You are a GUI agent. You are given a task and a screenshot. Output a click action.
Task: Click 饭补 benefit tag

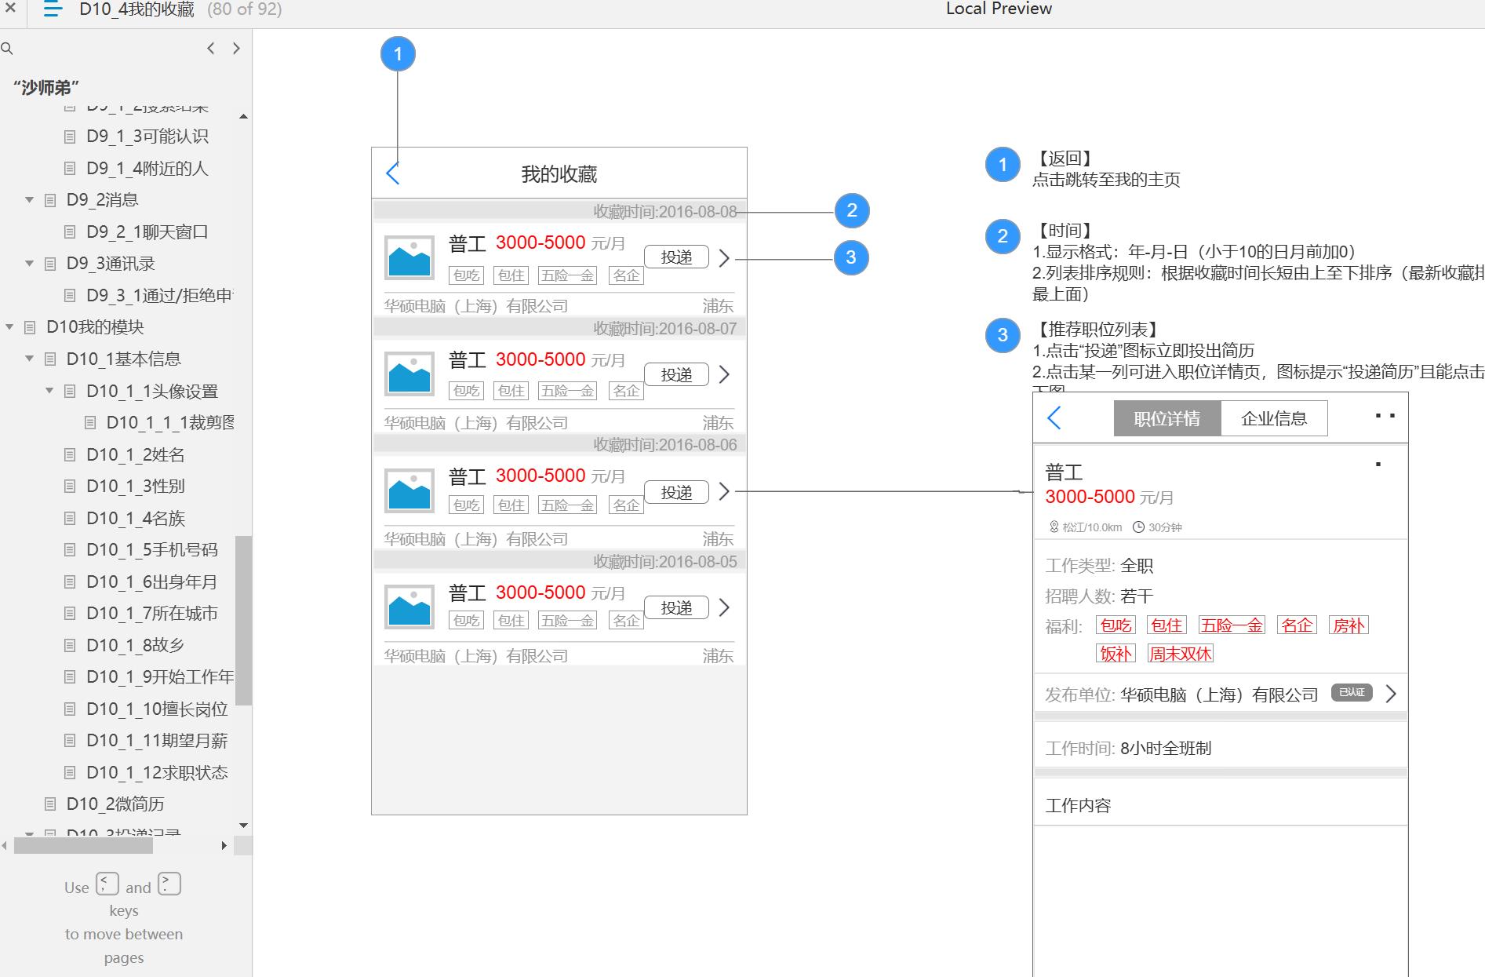1116,654
